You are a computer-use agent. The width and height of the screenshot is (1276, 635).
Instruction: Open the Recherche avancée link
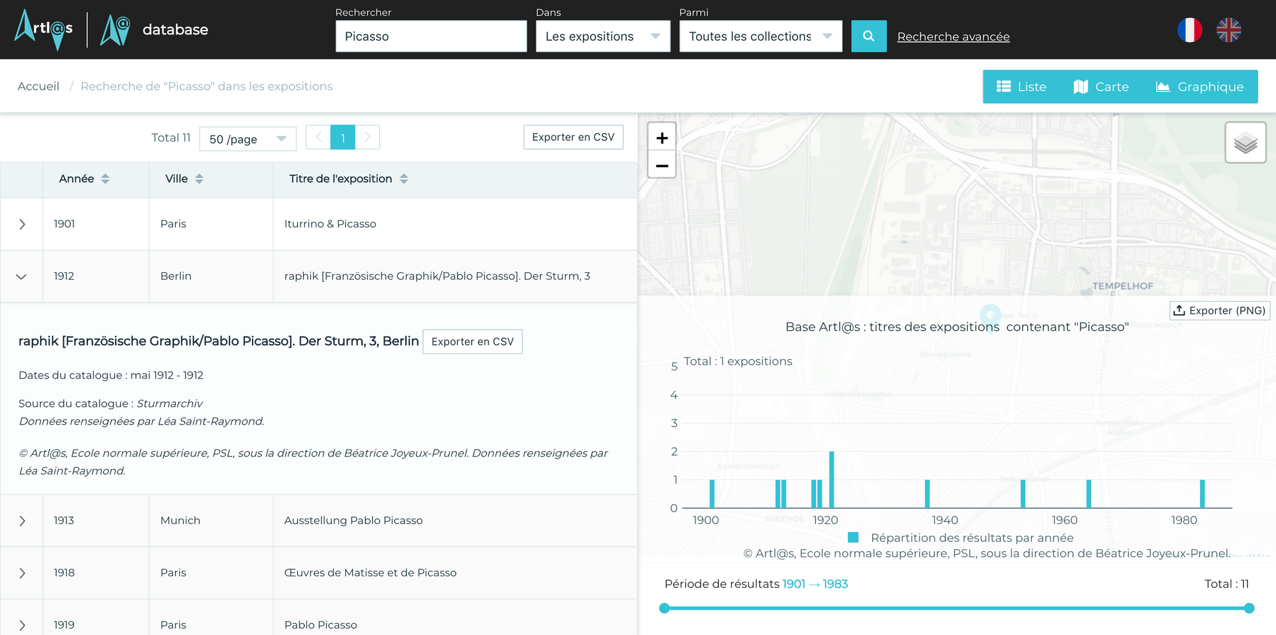953,37
